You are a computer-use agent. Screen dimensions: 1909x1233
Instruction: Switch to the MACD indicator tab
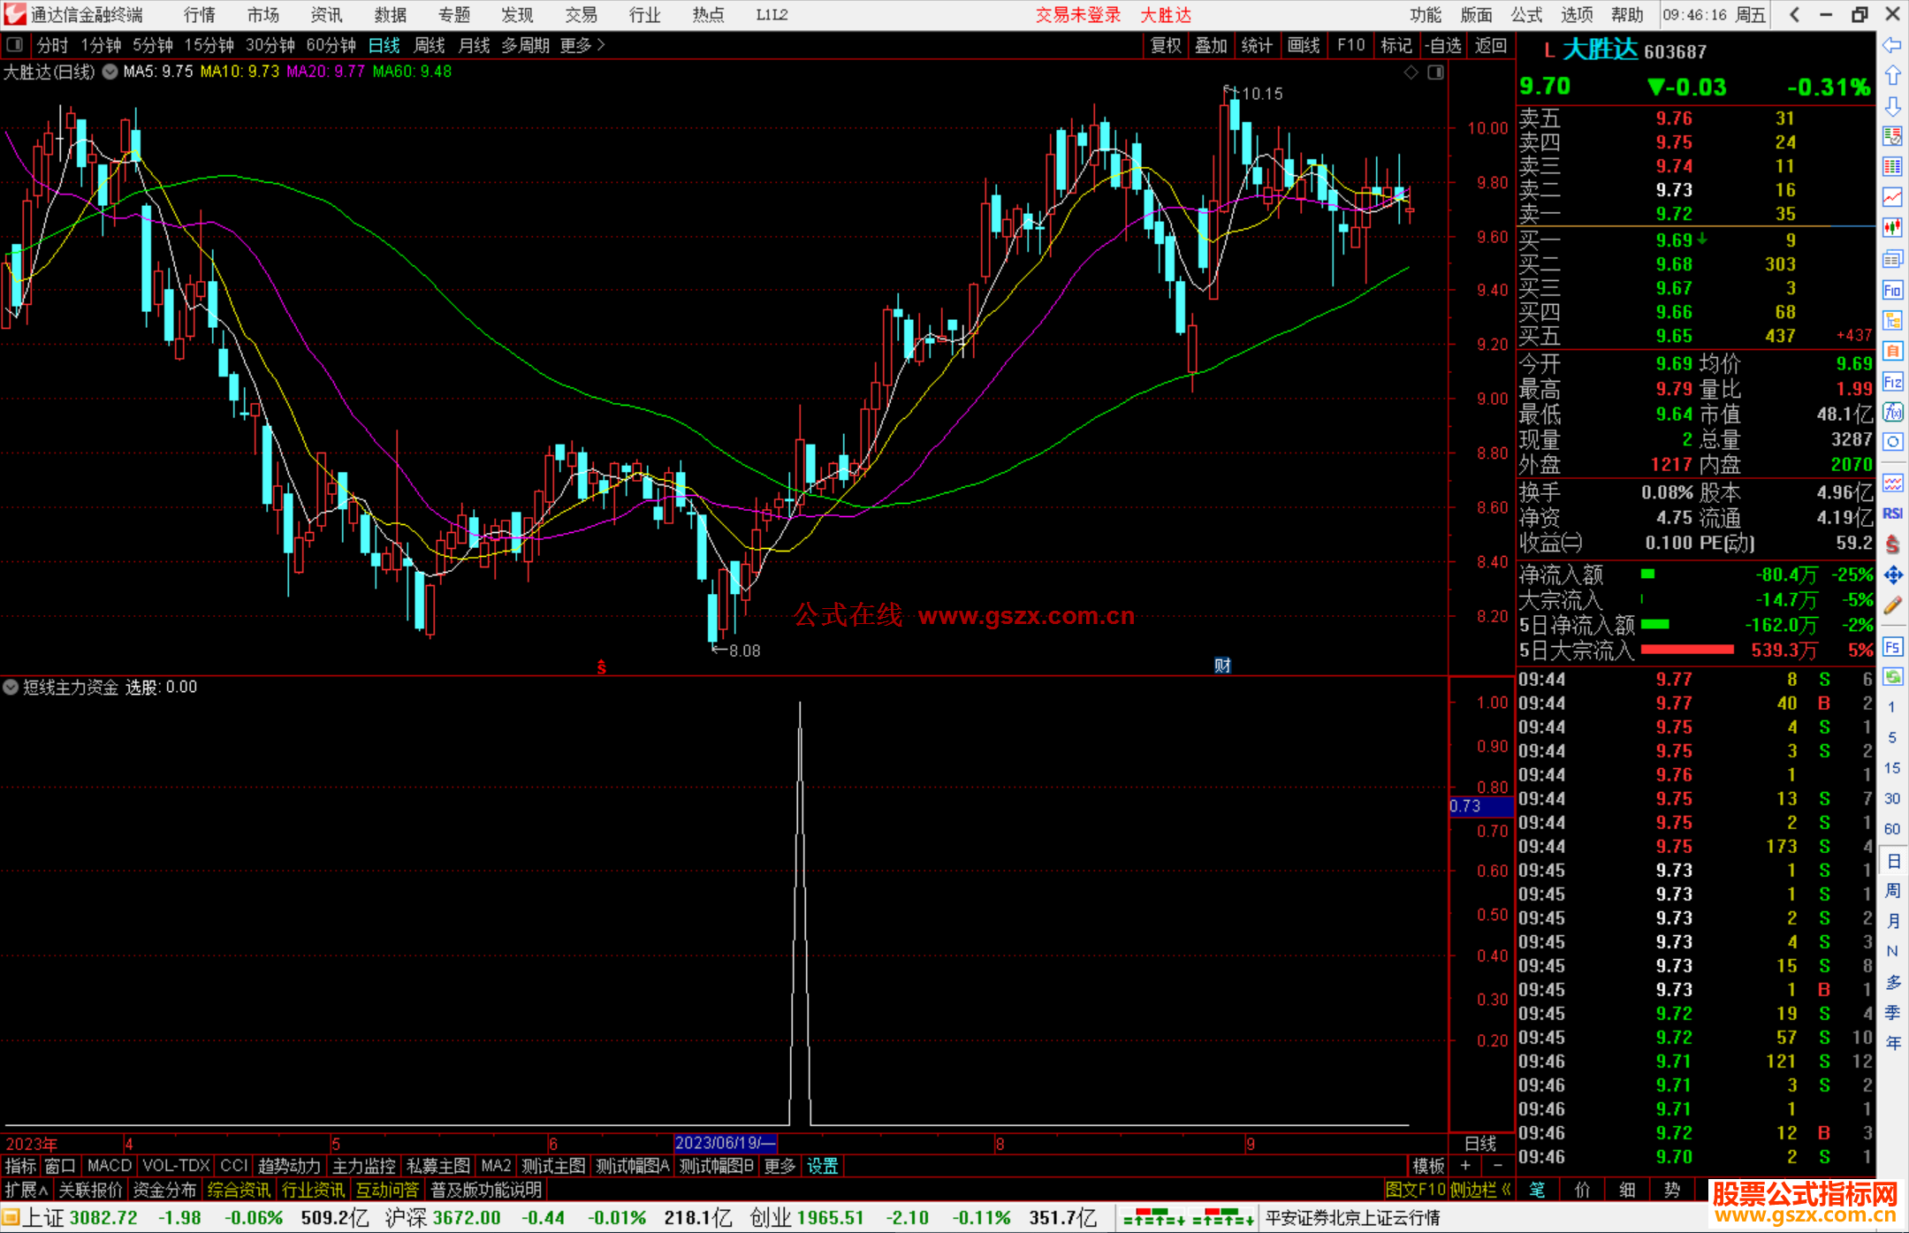point(109,1166)
